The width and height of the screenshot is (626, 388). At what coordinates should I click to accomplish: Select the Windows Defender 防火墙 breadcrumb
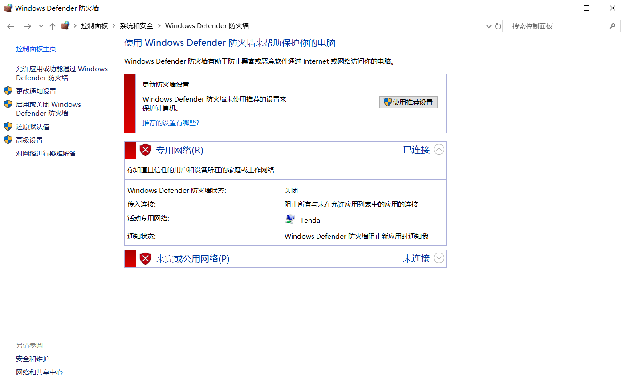coord(207,26)
